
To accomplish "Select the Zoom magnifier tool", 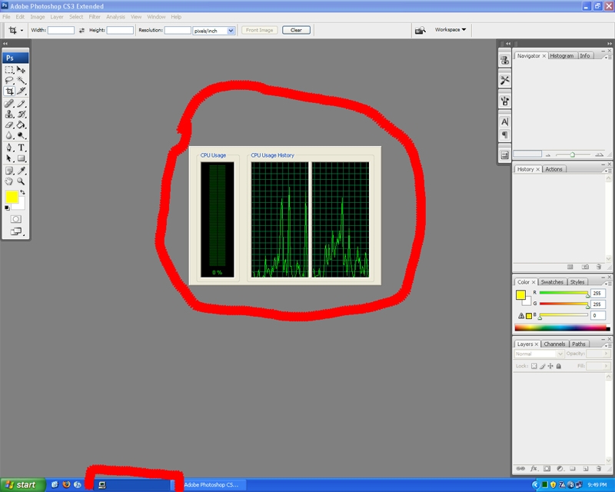I will click(22, 181).
